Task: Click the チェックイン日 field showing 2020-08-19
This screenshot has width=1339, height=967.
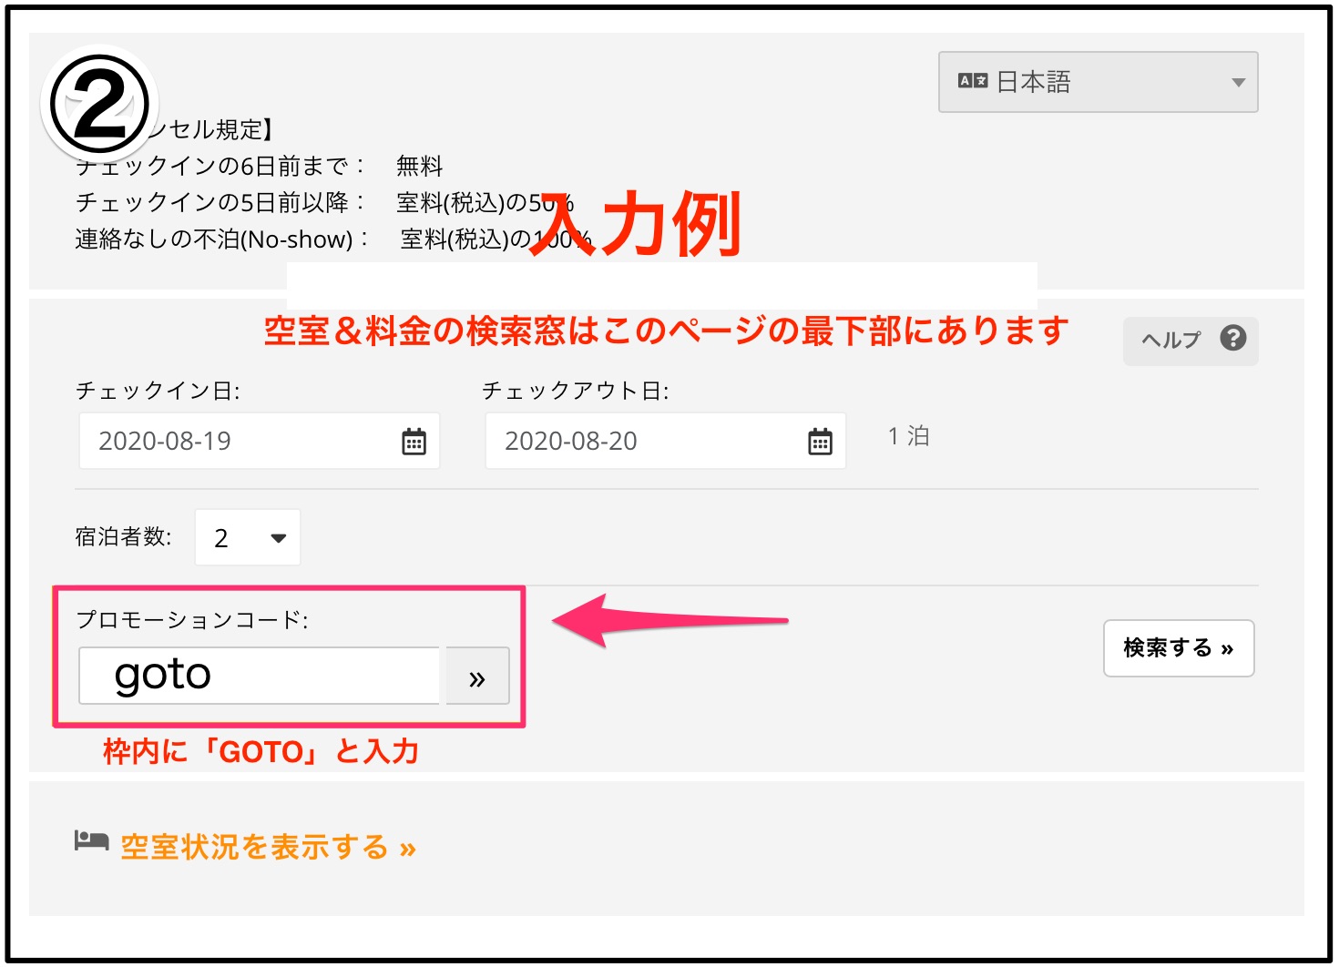Action: click(x=241, y=441)
